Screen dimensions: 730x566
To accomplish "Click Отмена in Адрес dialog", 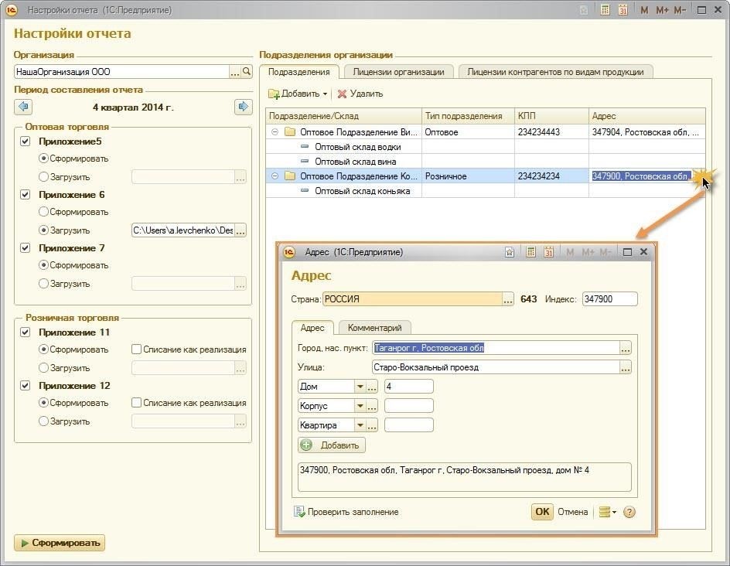I will 573,512.
